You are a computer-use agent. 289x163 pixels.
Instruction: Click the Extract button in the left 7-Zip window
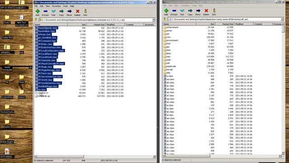coord(45,13)
